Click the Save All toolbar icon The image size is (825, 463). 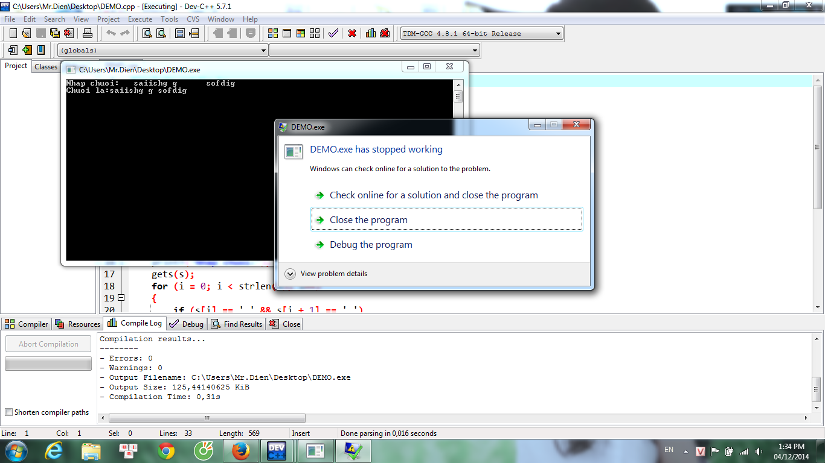(54, 33)
